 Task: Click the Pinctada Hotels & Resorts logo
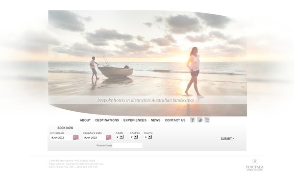coord(254,165)
